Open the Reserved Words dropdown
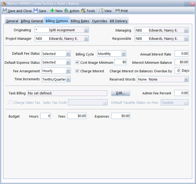 pyautogui.click(x=186, y=79)
